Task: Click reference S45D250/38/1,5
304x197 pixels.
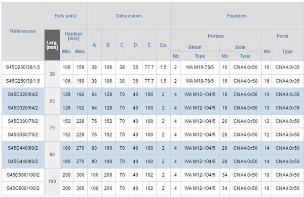Action: point(23,67)
